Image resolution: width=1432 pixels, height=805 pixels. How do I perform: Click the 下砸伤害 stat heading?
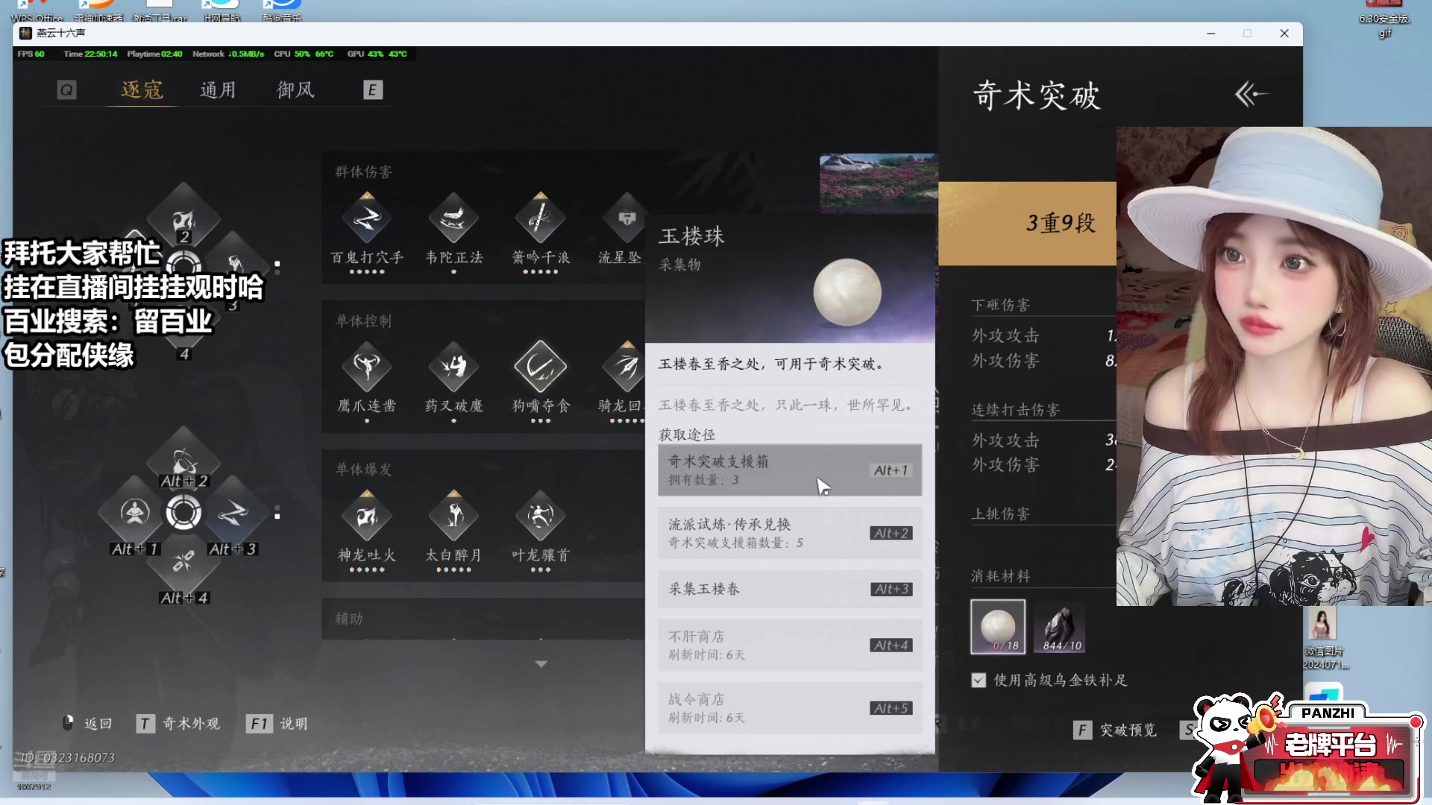(x=1000, y=305)
